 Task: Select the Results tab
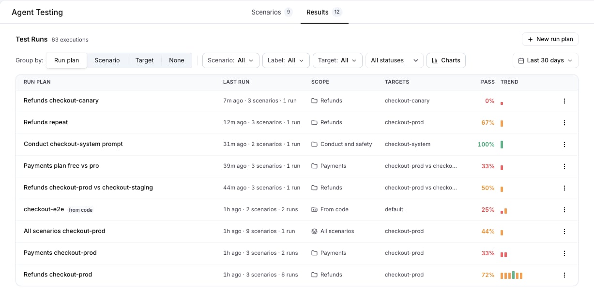tap(324, 12)
